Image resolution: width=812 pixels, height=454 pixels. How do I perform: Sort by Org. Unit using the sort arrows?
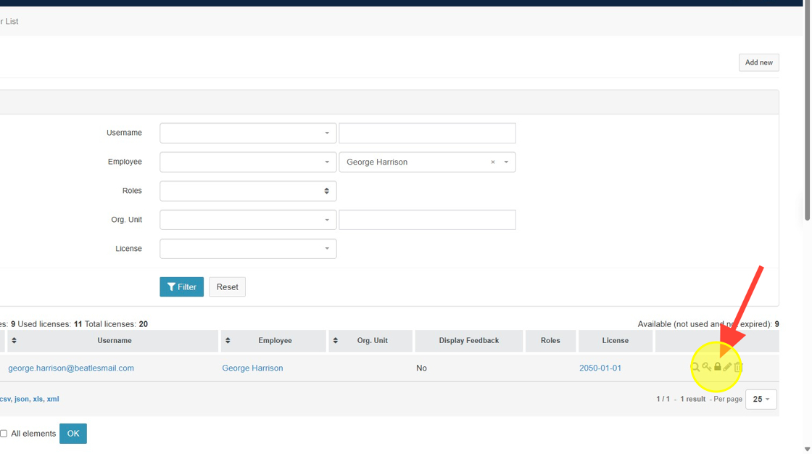[x=335, y=341]
